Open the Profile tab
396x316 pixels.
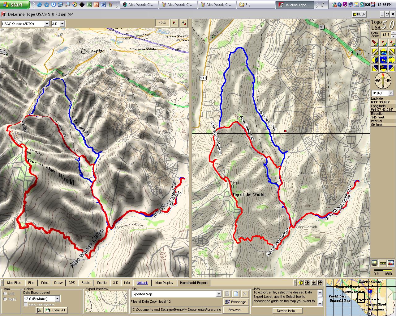point(102,283)
